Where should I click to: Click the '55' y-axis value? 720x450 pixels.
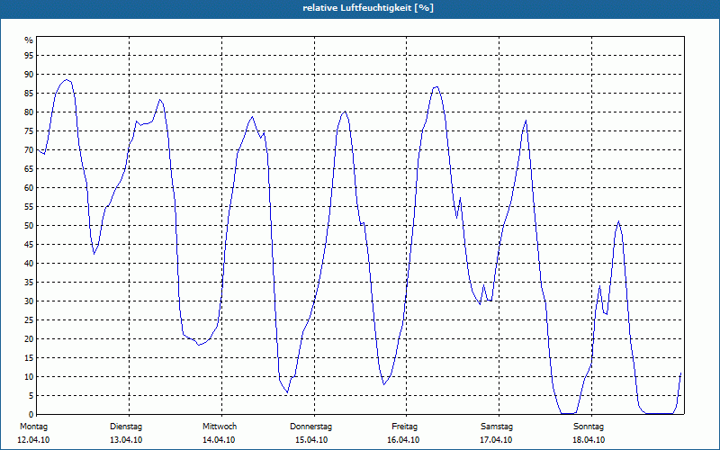(29, 207)
